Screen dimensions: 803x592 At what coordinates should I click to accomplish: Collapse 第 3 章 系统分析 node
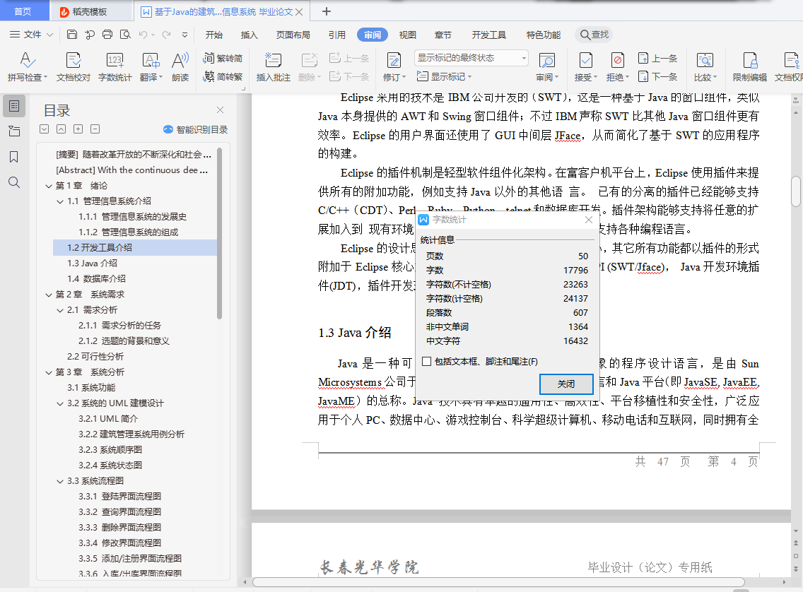tap(49, 372)
